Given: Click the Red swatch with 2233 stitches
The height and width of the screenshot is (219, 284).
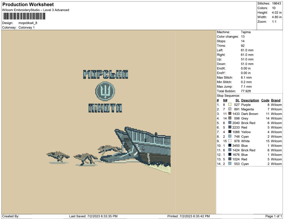Looking at the screenshot, I should point(230,127).
